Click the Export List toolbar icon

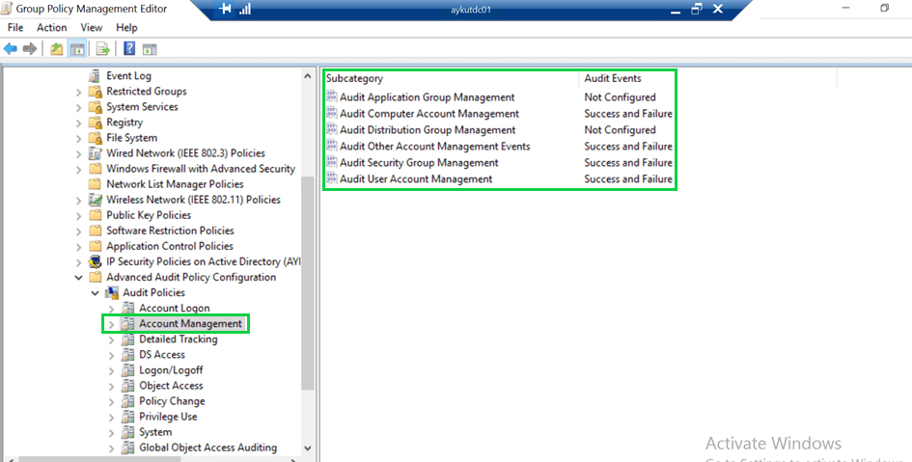coord(102,48)
